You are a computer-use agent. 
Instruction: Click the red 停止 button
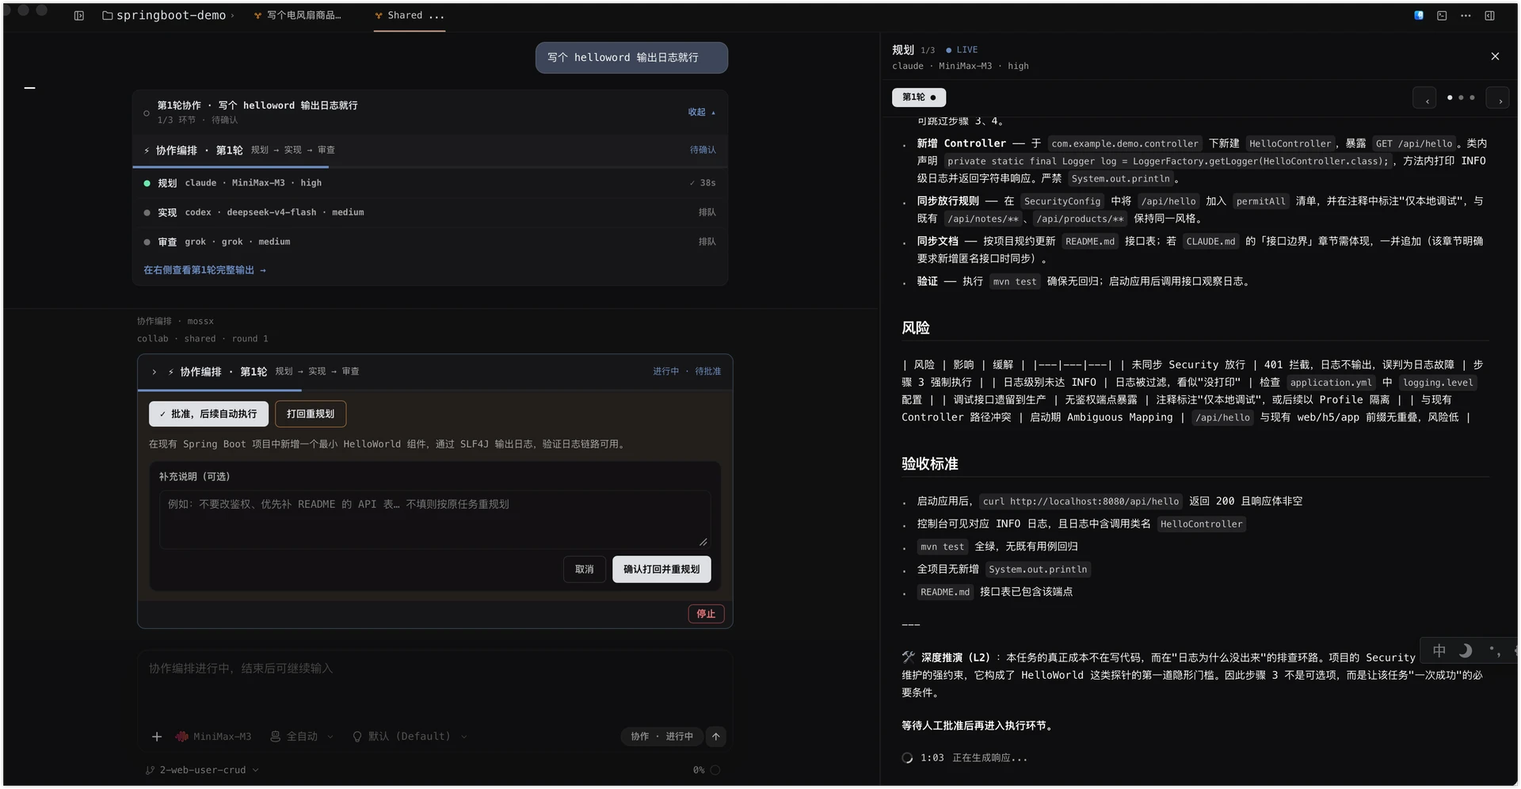[x=706, y=614]
